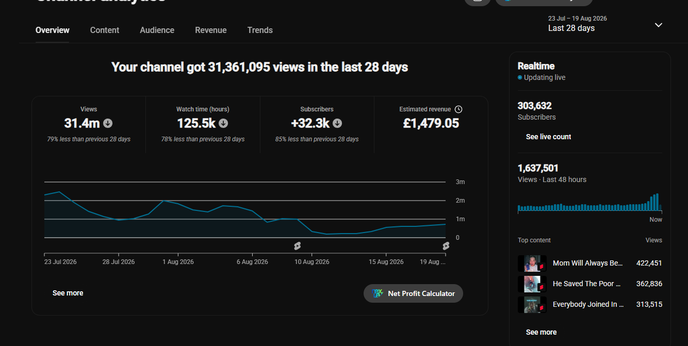Open the Audience tab
Image resolution: width=688 pixels, height=346 pixels.
pyautogui.click(x=157, y=30)
